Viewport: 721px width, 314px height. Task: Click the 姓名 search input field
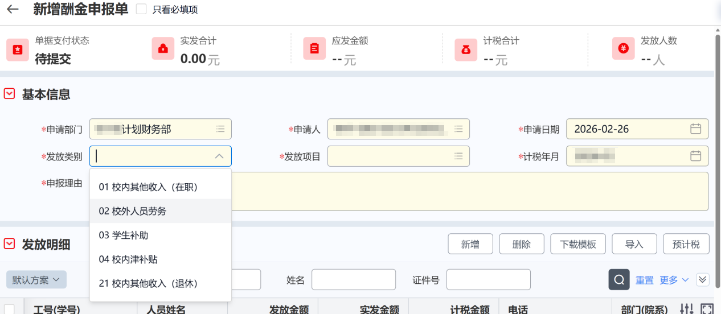point(353,280)
